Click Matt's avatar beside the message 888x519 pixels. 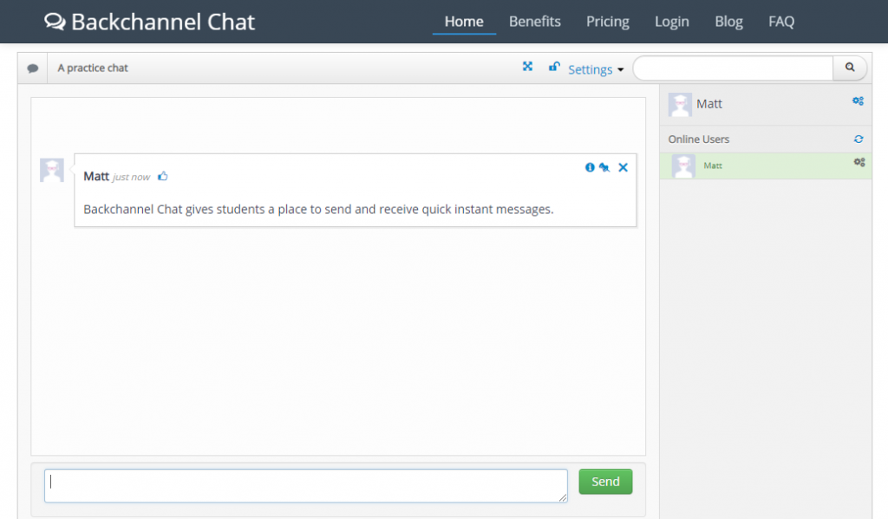52,170
